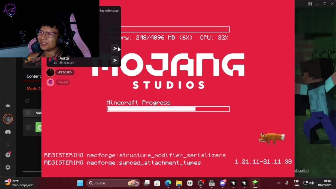Image resolution: width=336 pixels, height=189 pixels.
Task: Click the top memory usage bar
Action: pos(168,29)
